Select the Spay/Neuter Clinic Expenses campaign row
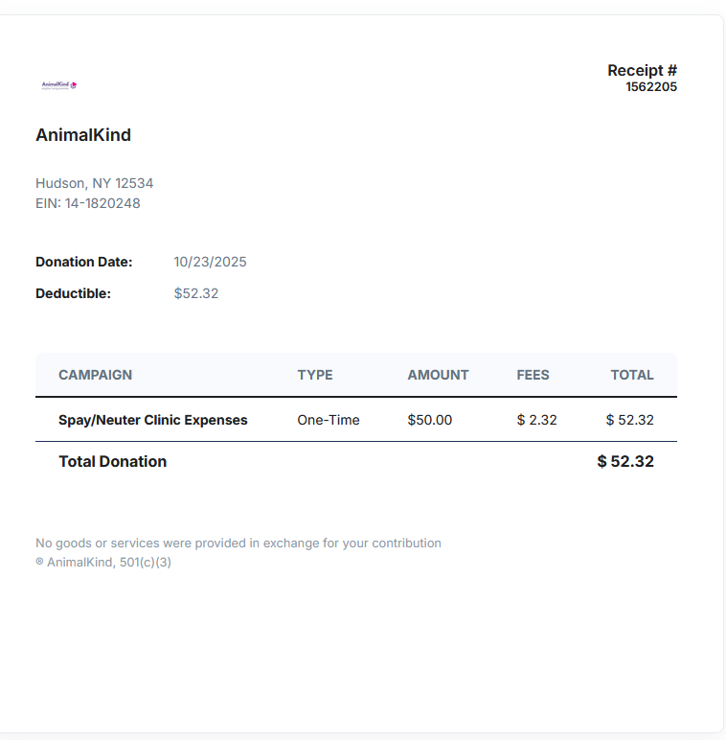 pyautogui.click(x=153, y=420)
